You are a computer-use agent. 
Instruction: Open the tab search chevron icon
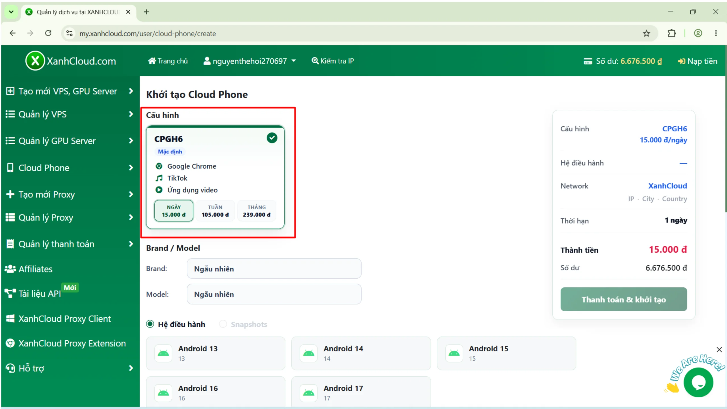point(11,12)
